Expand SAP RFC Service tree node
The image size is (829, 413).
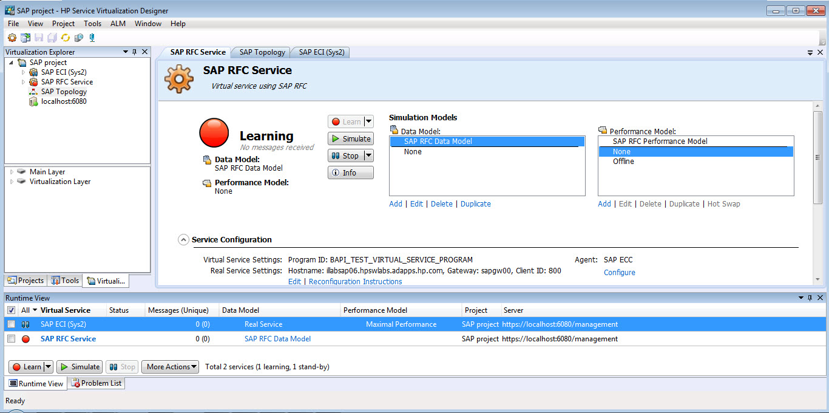point(24,82)
